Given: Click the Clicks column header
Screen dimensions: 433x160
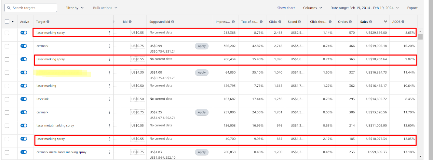Looking at the screenshot, I should [273, 22].
